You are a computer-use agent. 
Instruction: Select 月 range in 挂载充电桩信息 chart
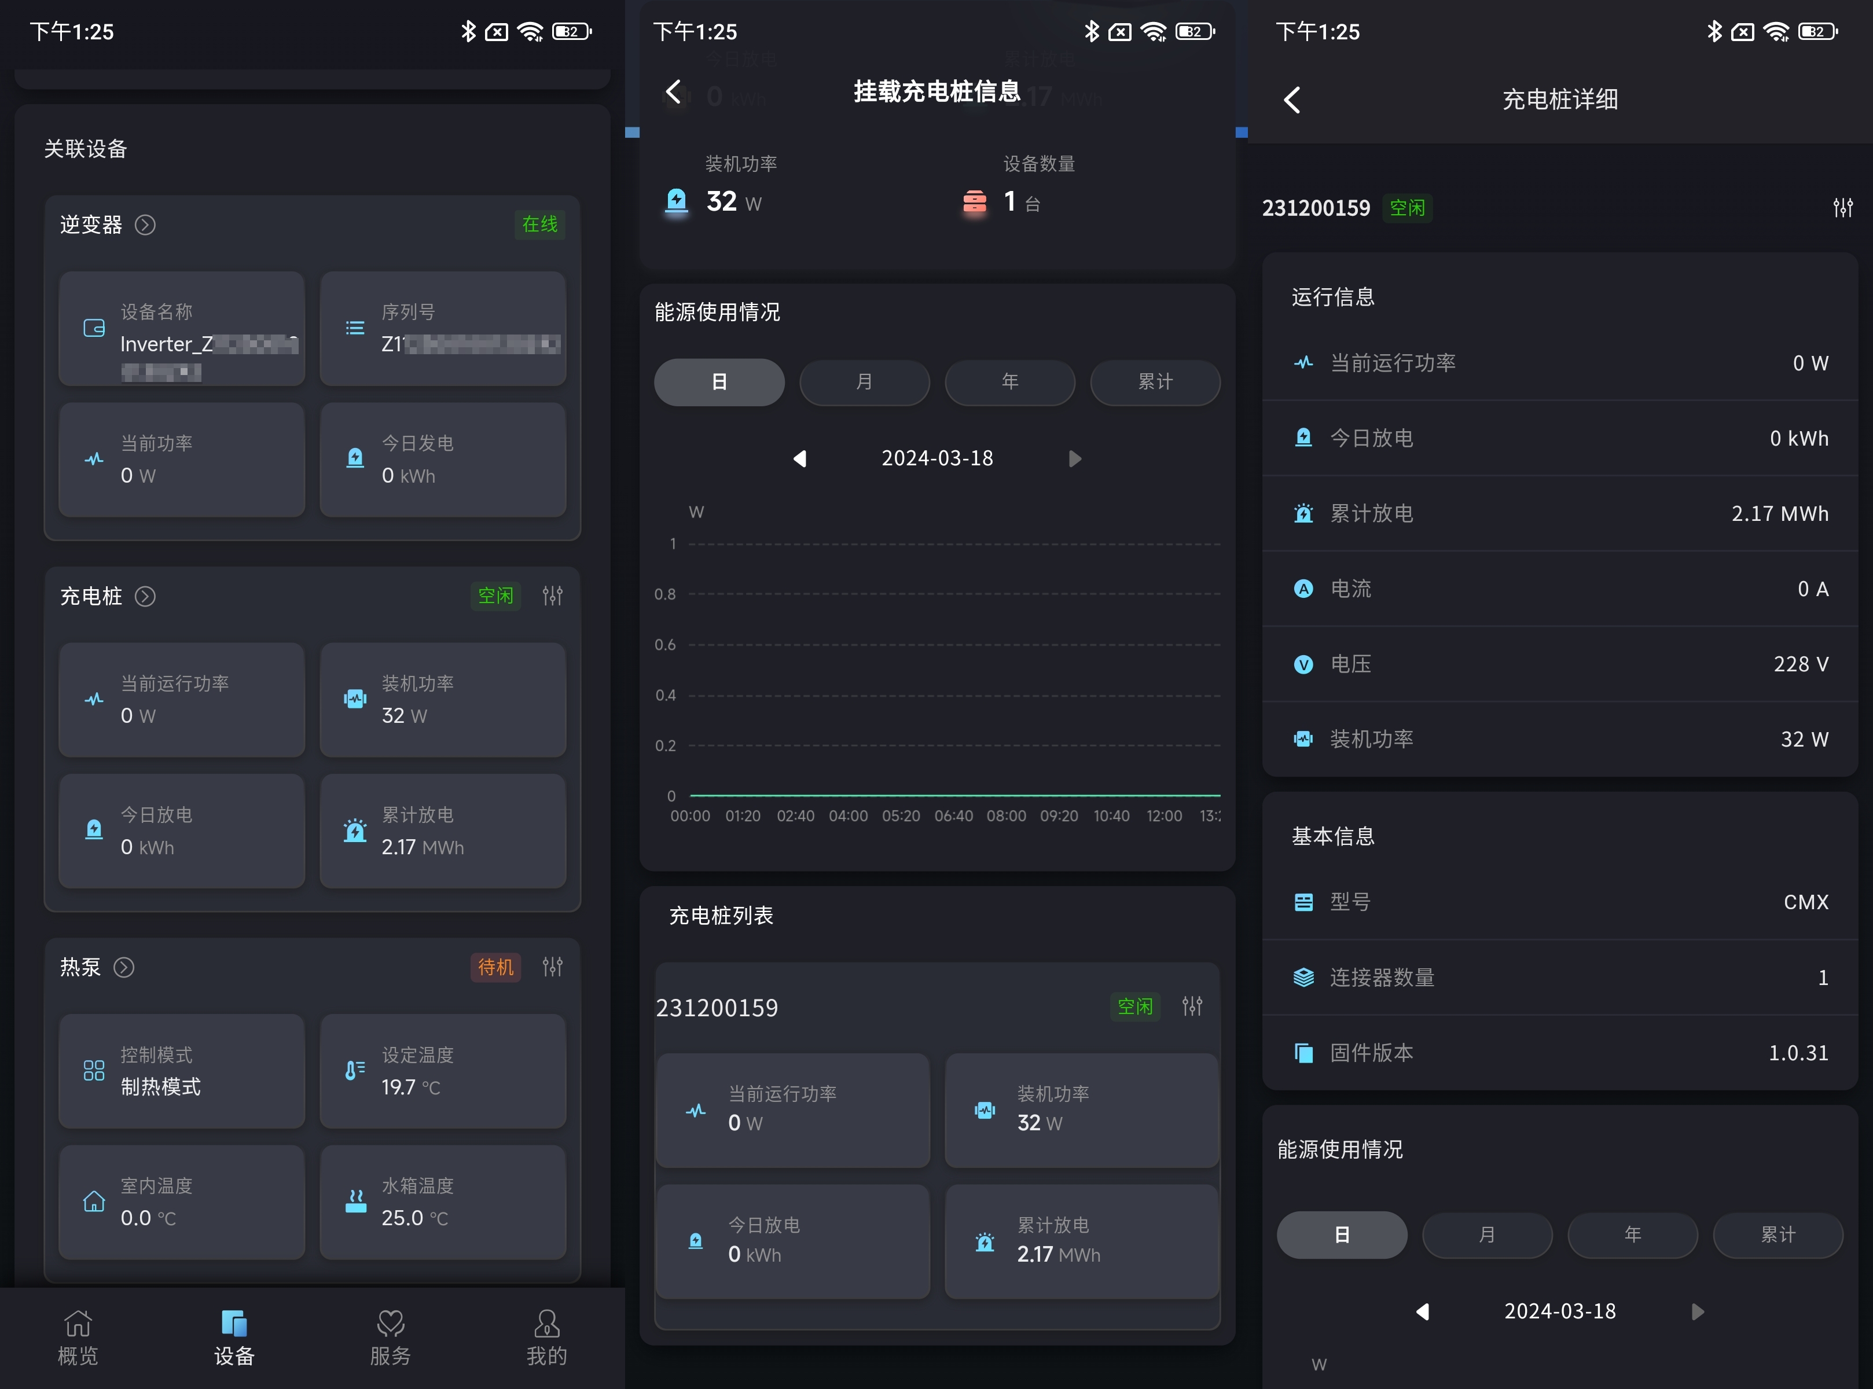(x=864, y=383)
